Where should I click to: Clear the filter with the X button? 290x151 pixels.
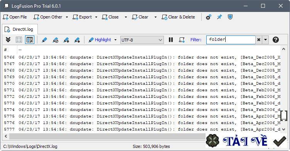click(259, 40)
